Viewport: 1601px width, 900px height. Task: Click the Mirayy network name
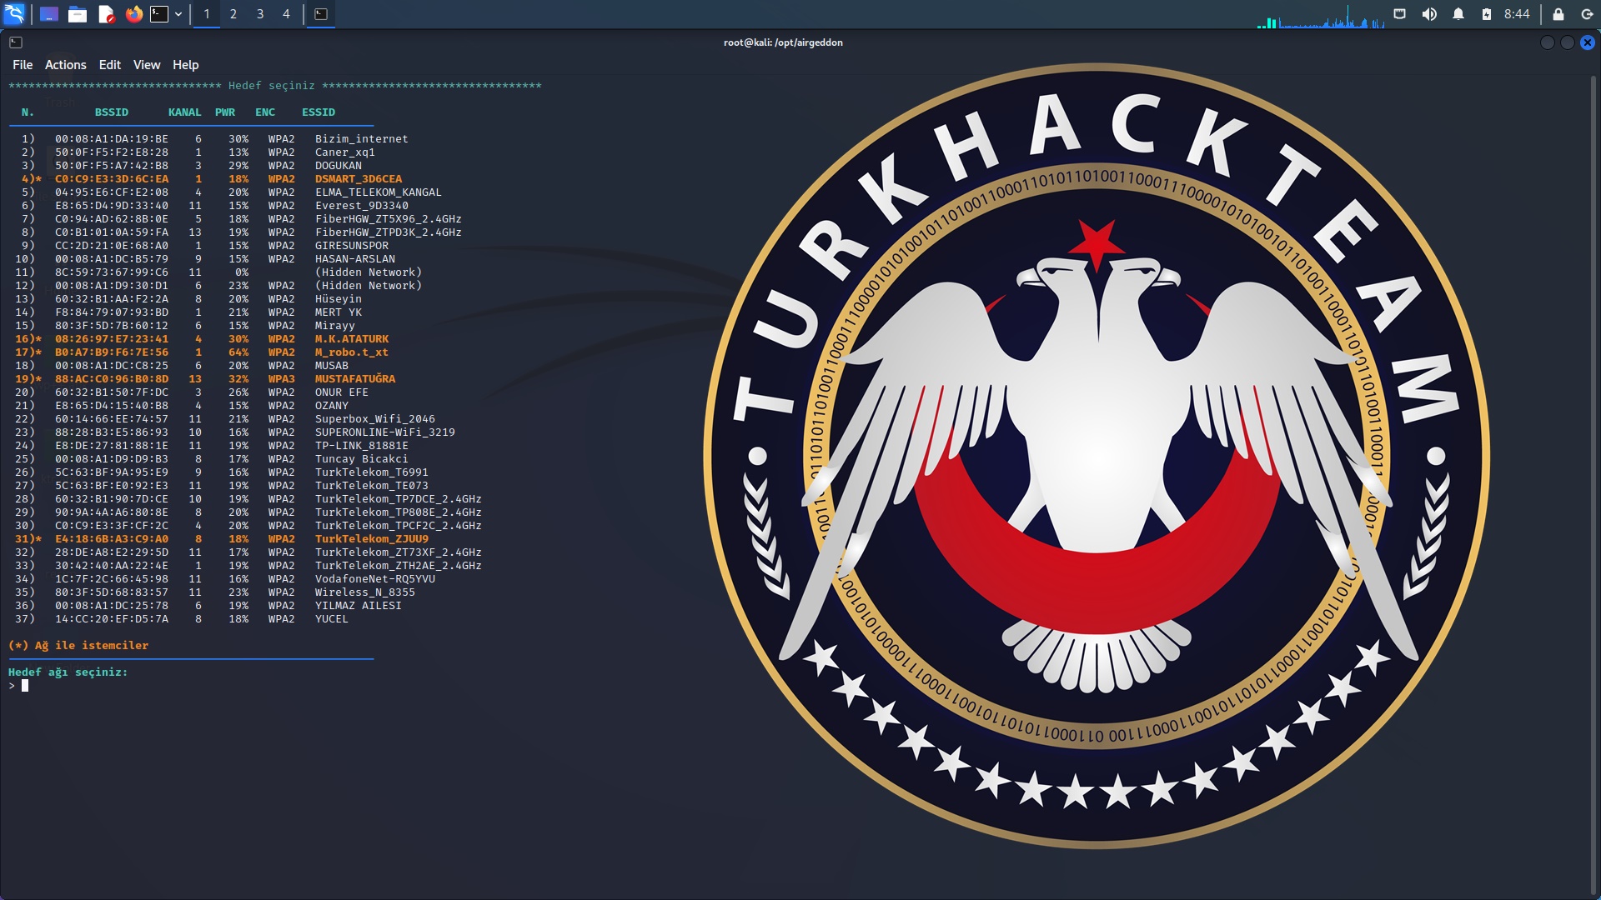click(335, 326)
